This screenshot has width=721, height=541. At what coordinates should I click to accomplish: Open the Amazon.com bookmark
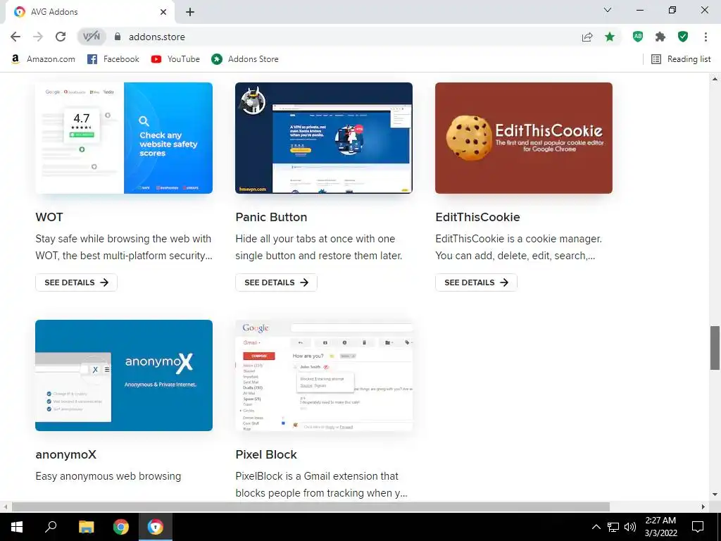click(43, 59)
